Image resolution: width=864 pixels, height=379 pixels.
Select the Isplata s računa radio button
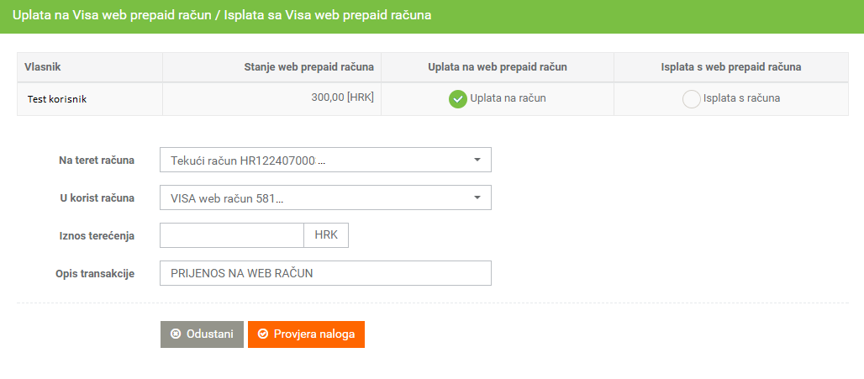(691, 99)
